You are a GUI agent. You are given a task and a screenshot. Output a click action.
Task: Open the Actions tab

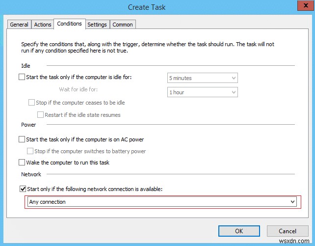pos(43,25)
